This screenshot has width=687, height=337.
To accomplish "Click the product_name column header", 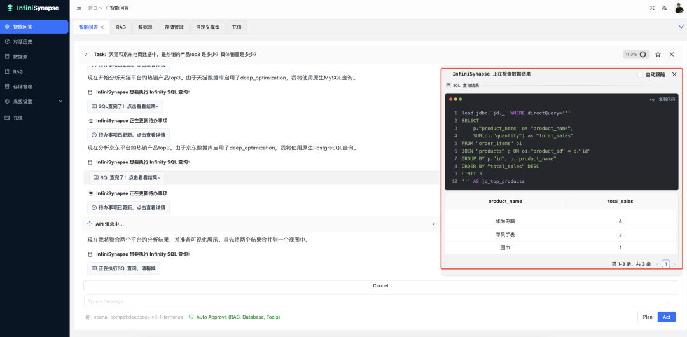I will (505, 201).
